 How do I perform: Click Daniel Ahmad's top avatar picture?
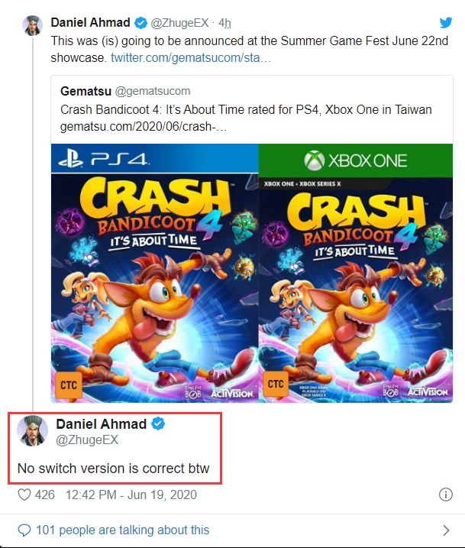tap(33, 25)
